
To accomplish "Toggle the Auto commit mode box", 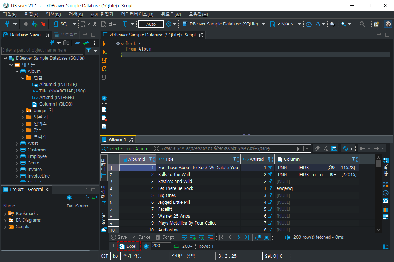I will (x=151, y=24).
